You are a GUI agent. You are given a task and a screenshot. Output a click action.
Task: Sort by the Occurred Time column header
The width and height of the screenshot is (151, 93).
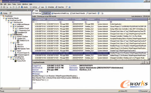point(53,19)
